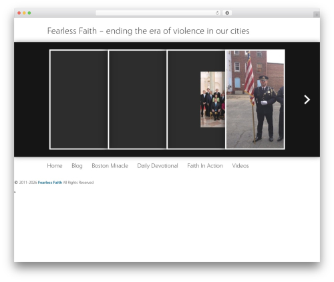Open the Videos menu item
The width and height of the screenshot is (334, 282).
[240, 166]
